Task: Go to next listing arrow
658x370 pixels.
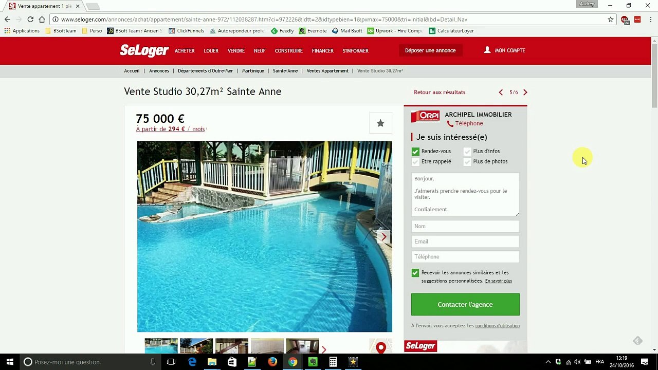Action: point(525,92)
